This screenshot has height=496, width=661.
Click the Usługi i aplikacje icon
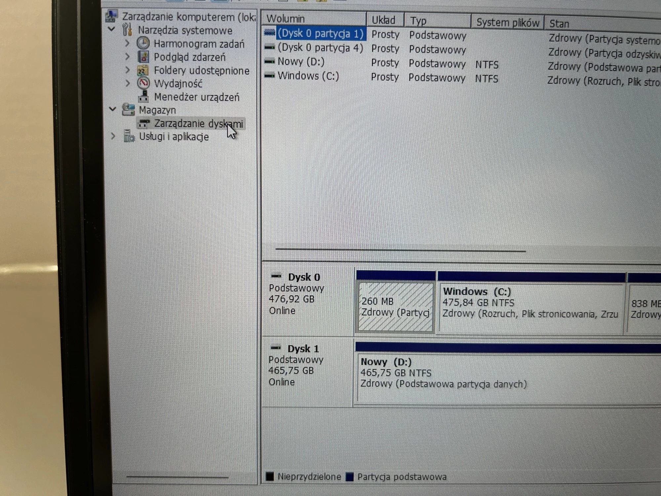(x=129, y=136)
